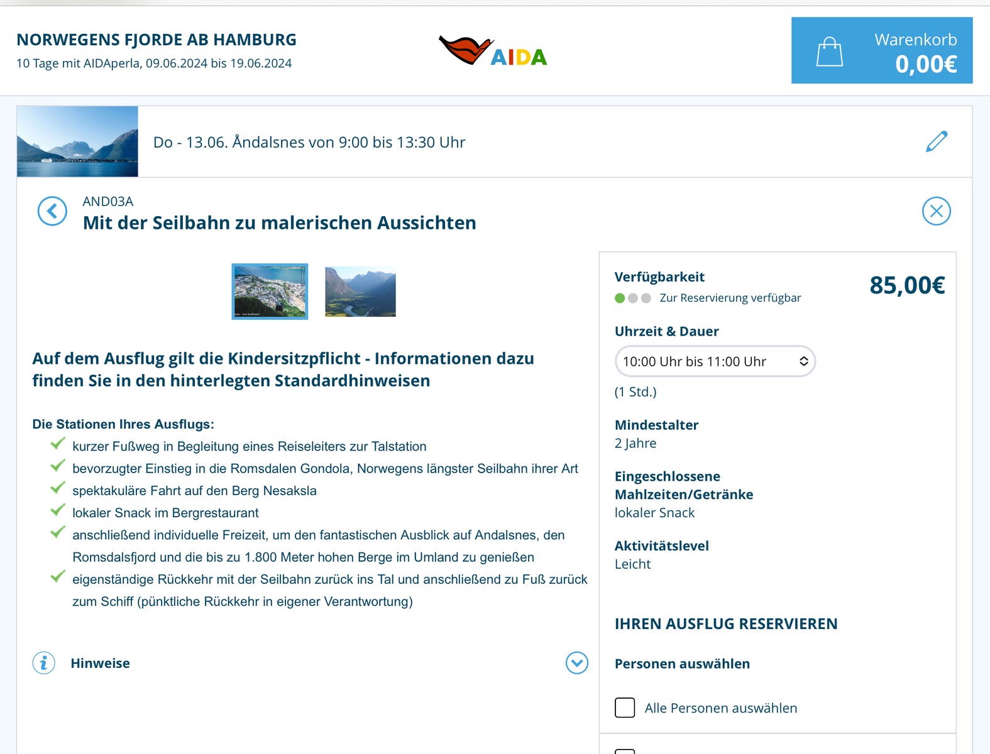The height and width of the screenshot is (754, 990).
Task: Click the Norwegens Fjorde ab Hamburg title
Action: [x=157, y=40]
